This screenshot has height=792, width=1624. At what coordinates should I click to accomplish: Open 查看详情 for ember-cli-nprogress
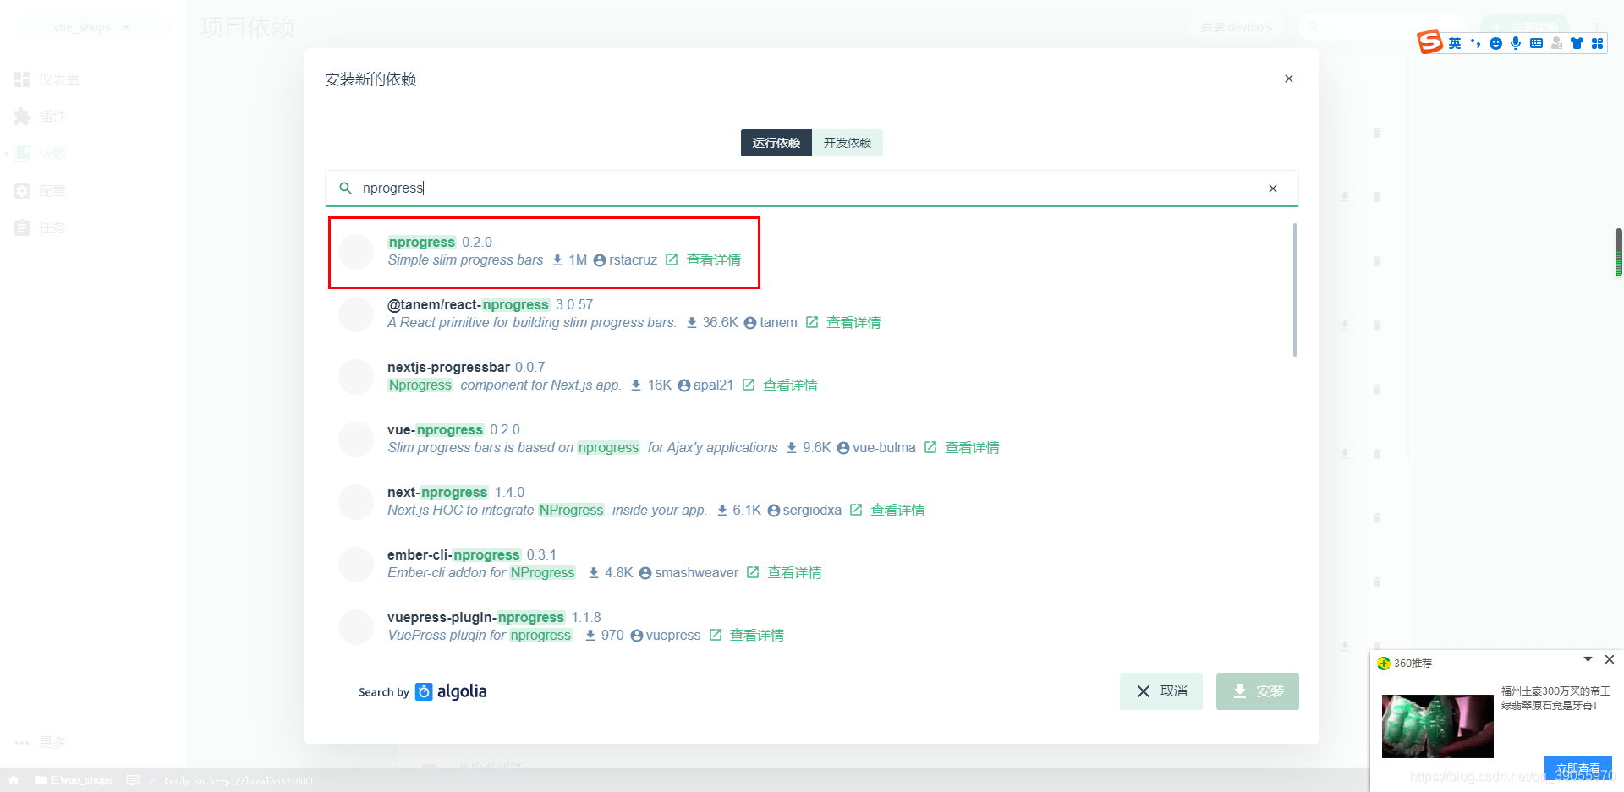(x=794, y=573)
